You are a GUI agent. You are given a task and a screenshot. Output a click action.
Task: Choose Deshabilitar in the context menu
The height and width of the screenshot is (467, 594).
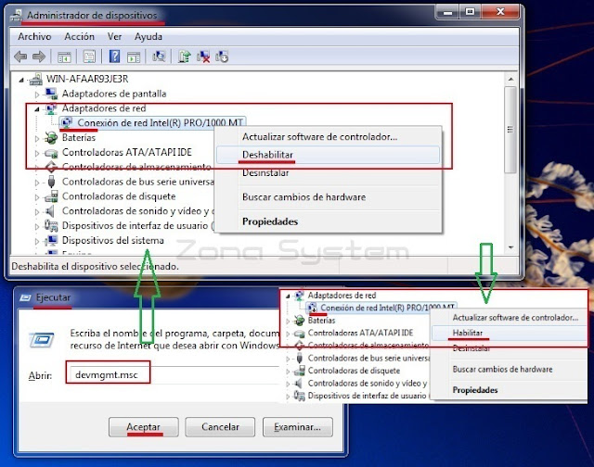(328, 155)
